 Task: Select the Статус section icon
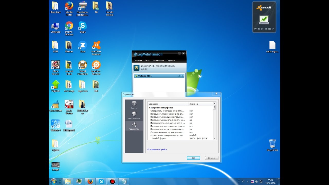(x=134, y=103)
